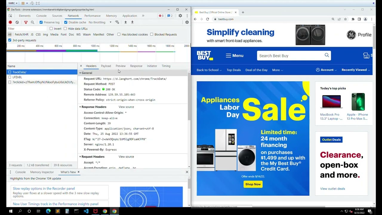The width and height of the screenshot is (382, 215).
Task: Open Windows Start menu
Action: [10, 211]
